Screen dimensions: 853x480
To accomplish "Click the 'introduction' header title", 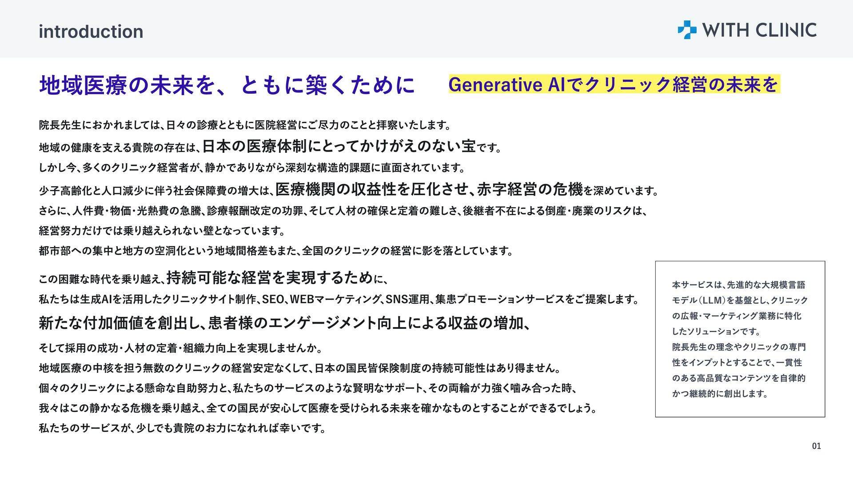I will click(x=91, y=32).
